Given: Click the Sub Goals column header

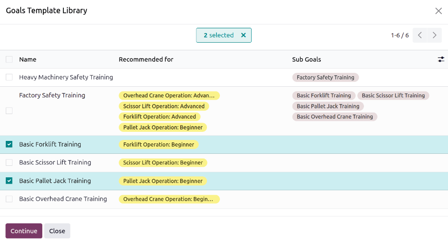Looking at the screenshot, I should [x=306, y=59].
